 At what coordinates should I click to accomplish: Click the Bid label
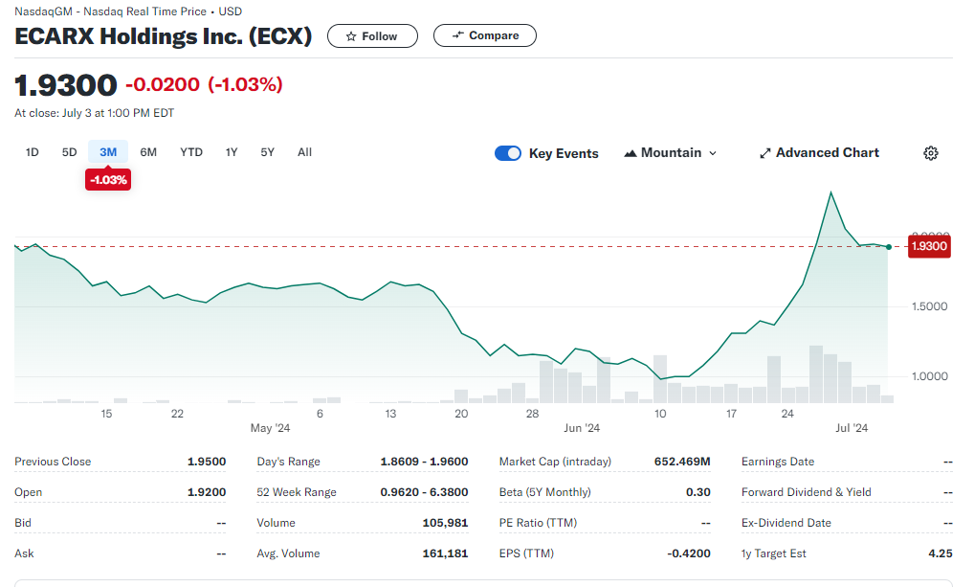(x=23, y=523)
